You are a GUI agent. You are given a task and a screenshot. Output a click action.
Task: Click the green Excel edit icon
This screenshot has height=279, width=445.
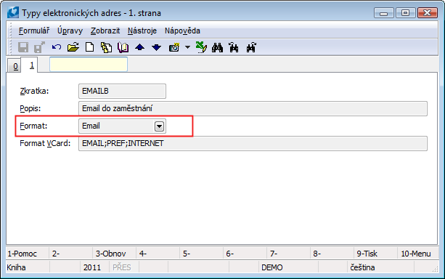tap(201, 47)
